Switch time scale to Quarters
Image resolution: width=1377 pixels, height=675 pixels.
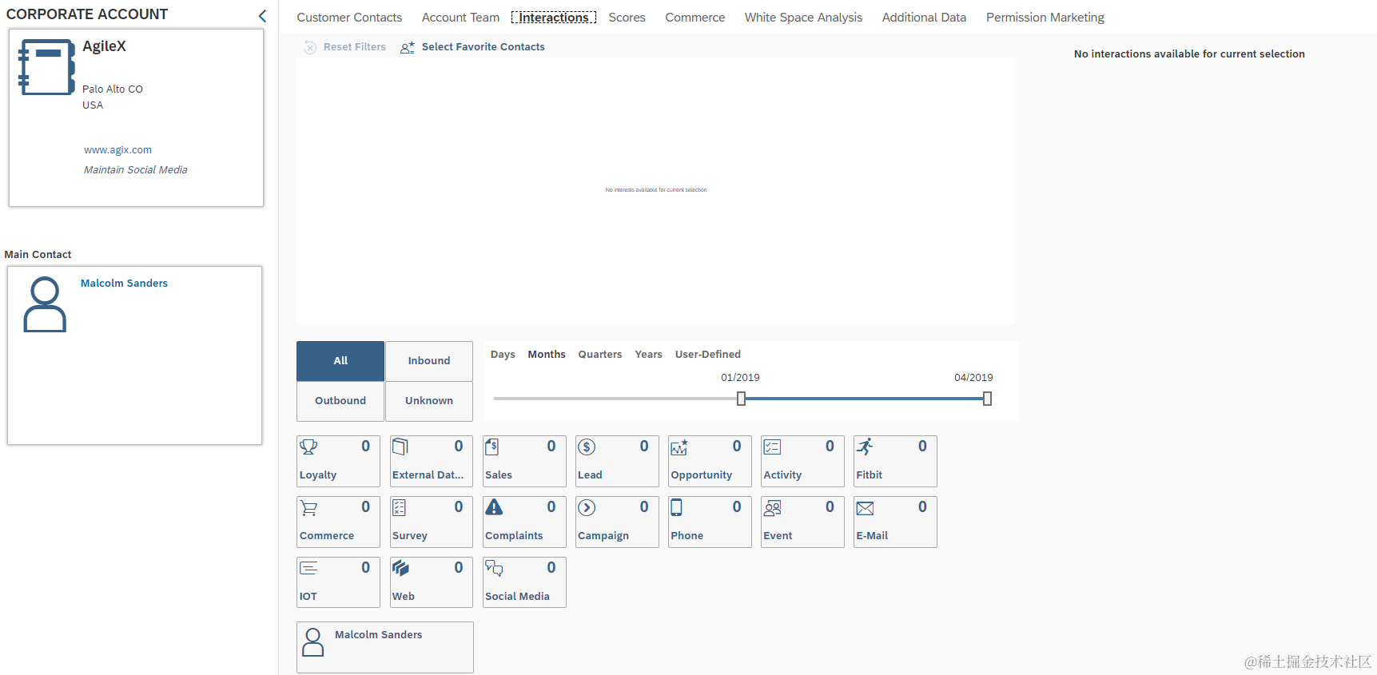(600, 355)
